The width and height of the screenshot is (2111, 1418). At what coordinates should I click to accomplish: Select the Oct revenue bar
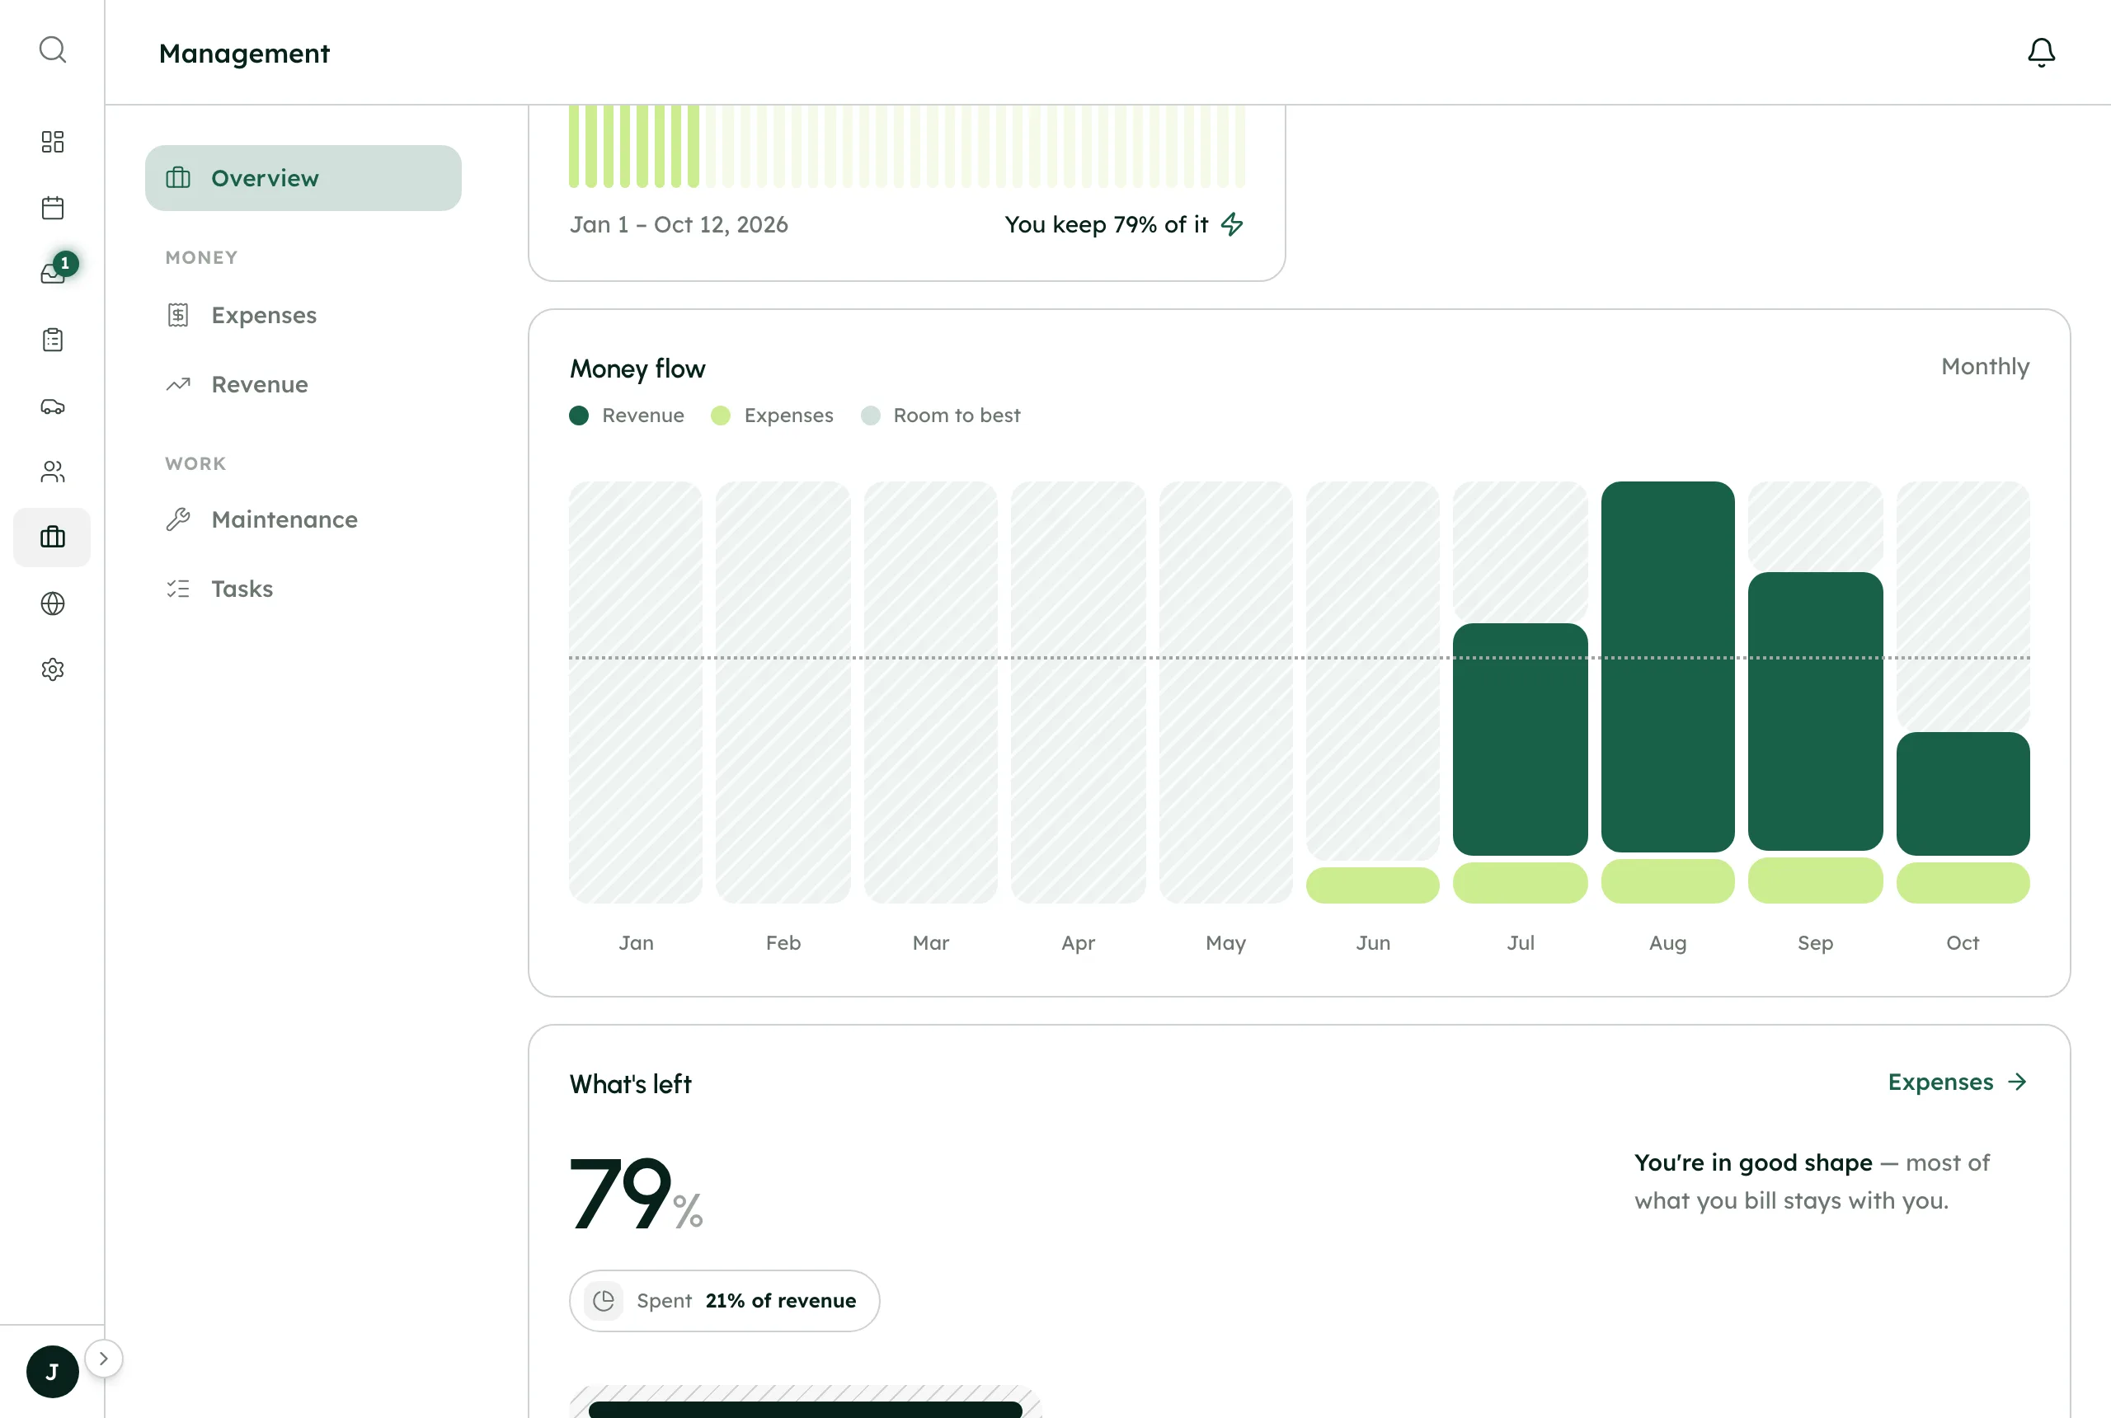[1963, 793]
